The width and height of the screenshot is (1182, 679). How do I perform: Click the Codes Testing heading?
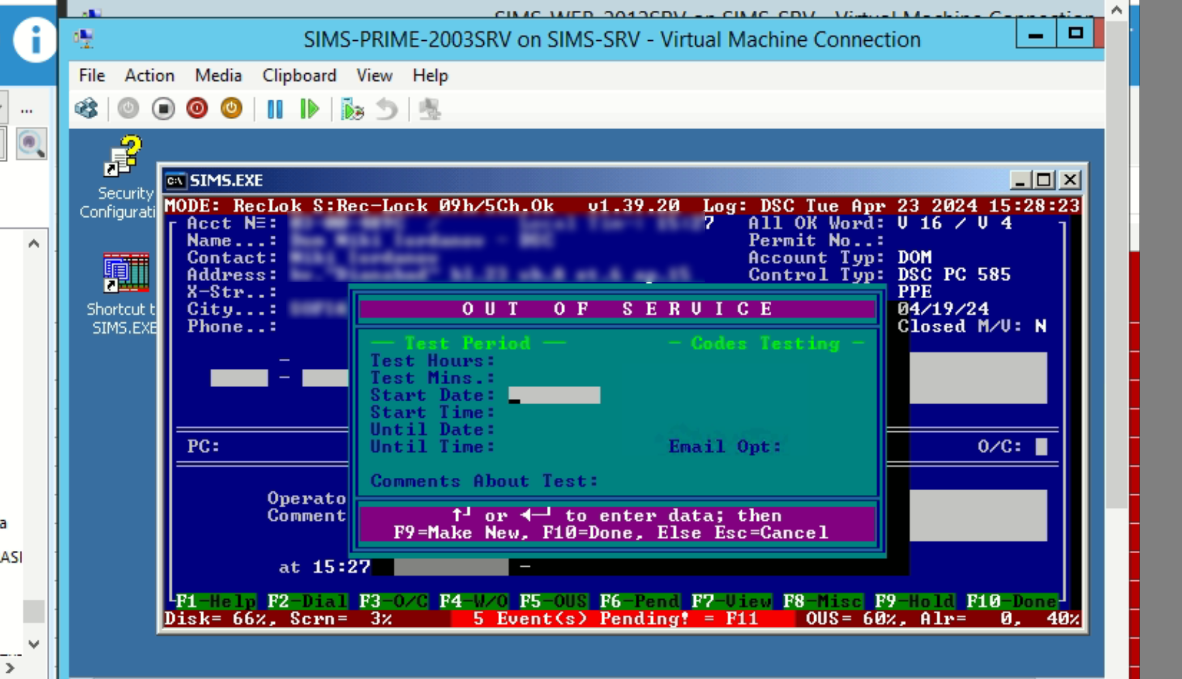pos(765,343)
